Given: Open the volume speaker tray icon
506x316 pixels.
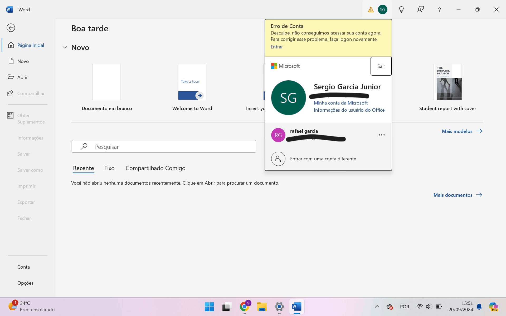Looking at the screenshot, I should pyautogui.click(x=429, y=307).
